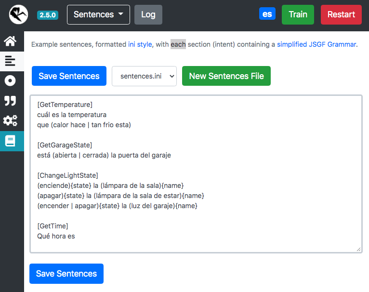Start training with the Train button

point(298,14)
